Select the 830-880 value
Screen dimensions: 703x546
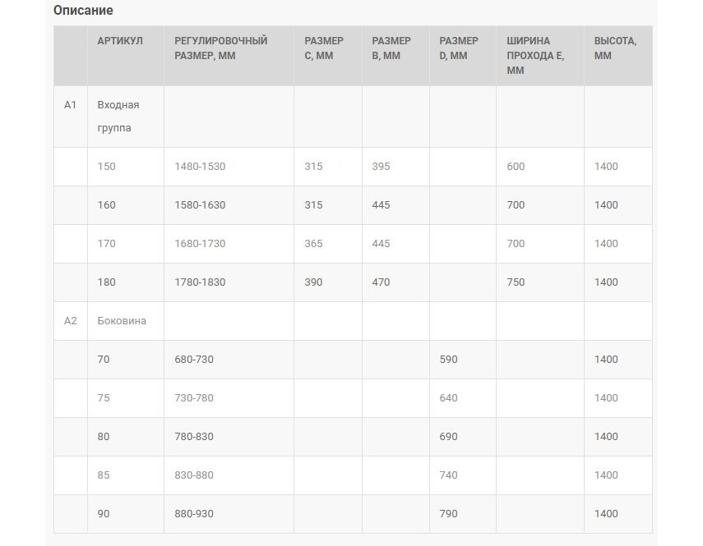pos(194,475)
